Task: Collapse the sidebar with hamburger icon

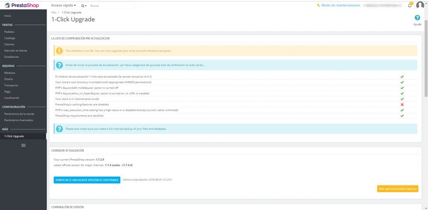Action: pyautogui.click(x=23, y=145)
